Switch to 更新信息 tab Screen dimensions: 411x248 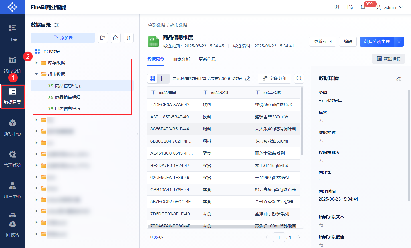207,59
